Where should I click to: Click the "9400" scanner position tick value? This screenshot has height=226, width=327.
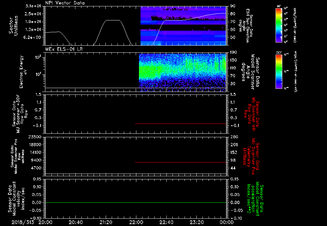click(x=36, y=160)
